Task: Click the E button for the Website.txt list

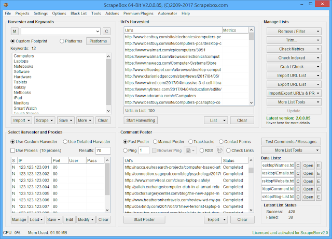Action: point(318,181)
